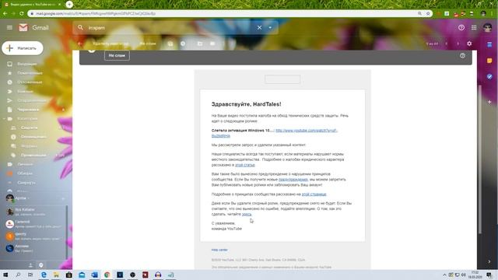Click the search magnifier in the Gmail search box
This screenshot has height=280, width=498.
[80, 28]
